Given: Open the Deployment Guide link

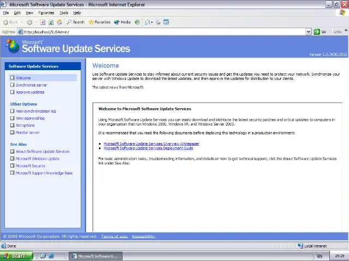Looking at the screenshot, I should [x=148, y=148].
